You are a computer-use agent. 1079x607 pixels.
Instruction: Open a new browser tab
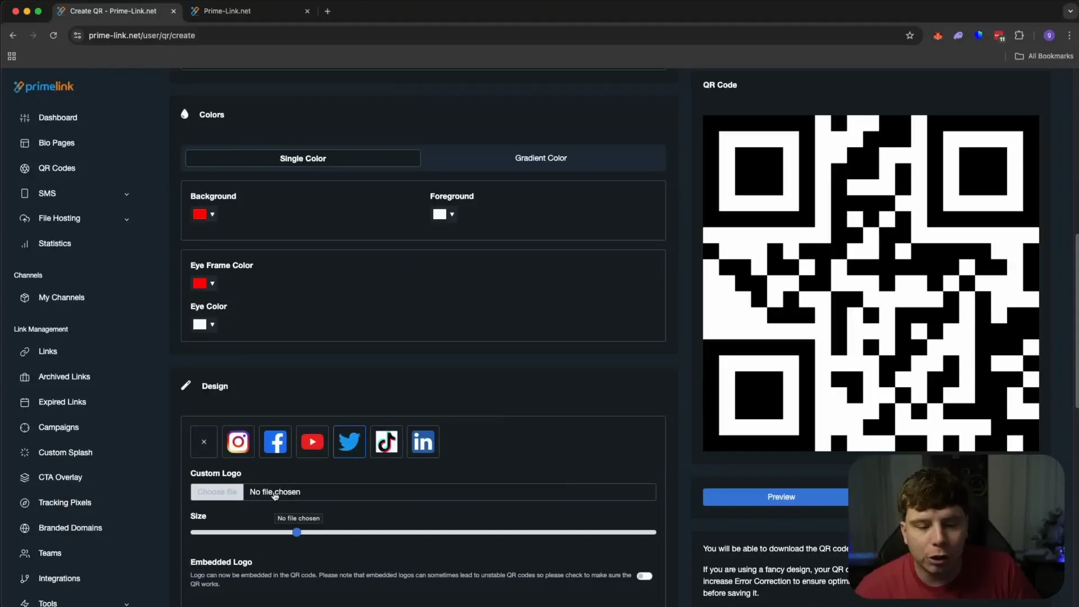point(327,11)
